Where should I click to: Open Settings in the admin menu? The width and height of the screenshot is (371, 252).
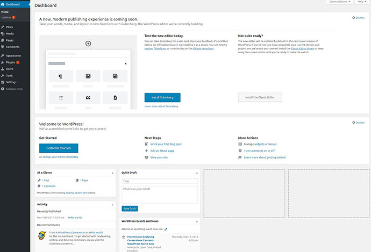click(x=11, y=82)
